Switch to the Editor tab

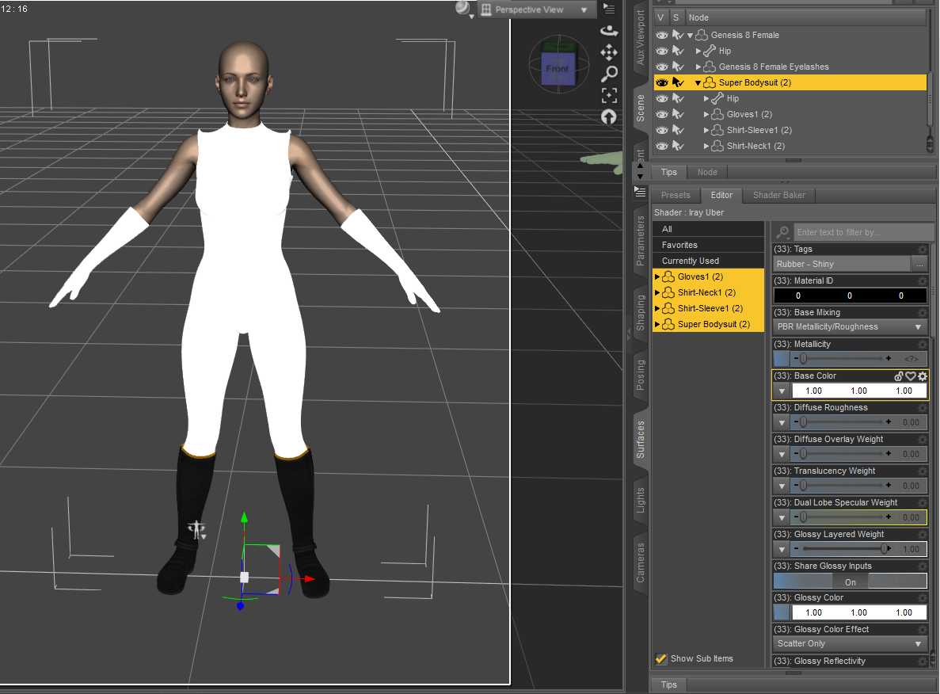[721, 195]
